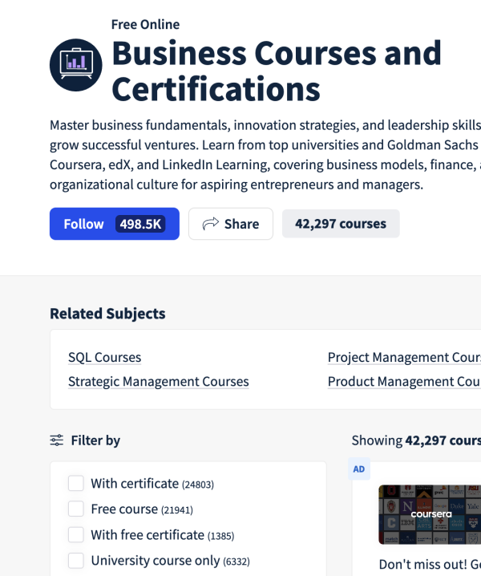Click the AD badge on the course card
The height and width of the screenshot is (576, 481).
pos(358,469)
